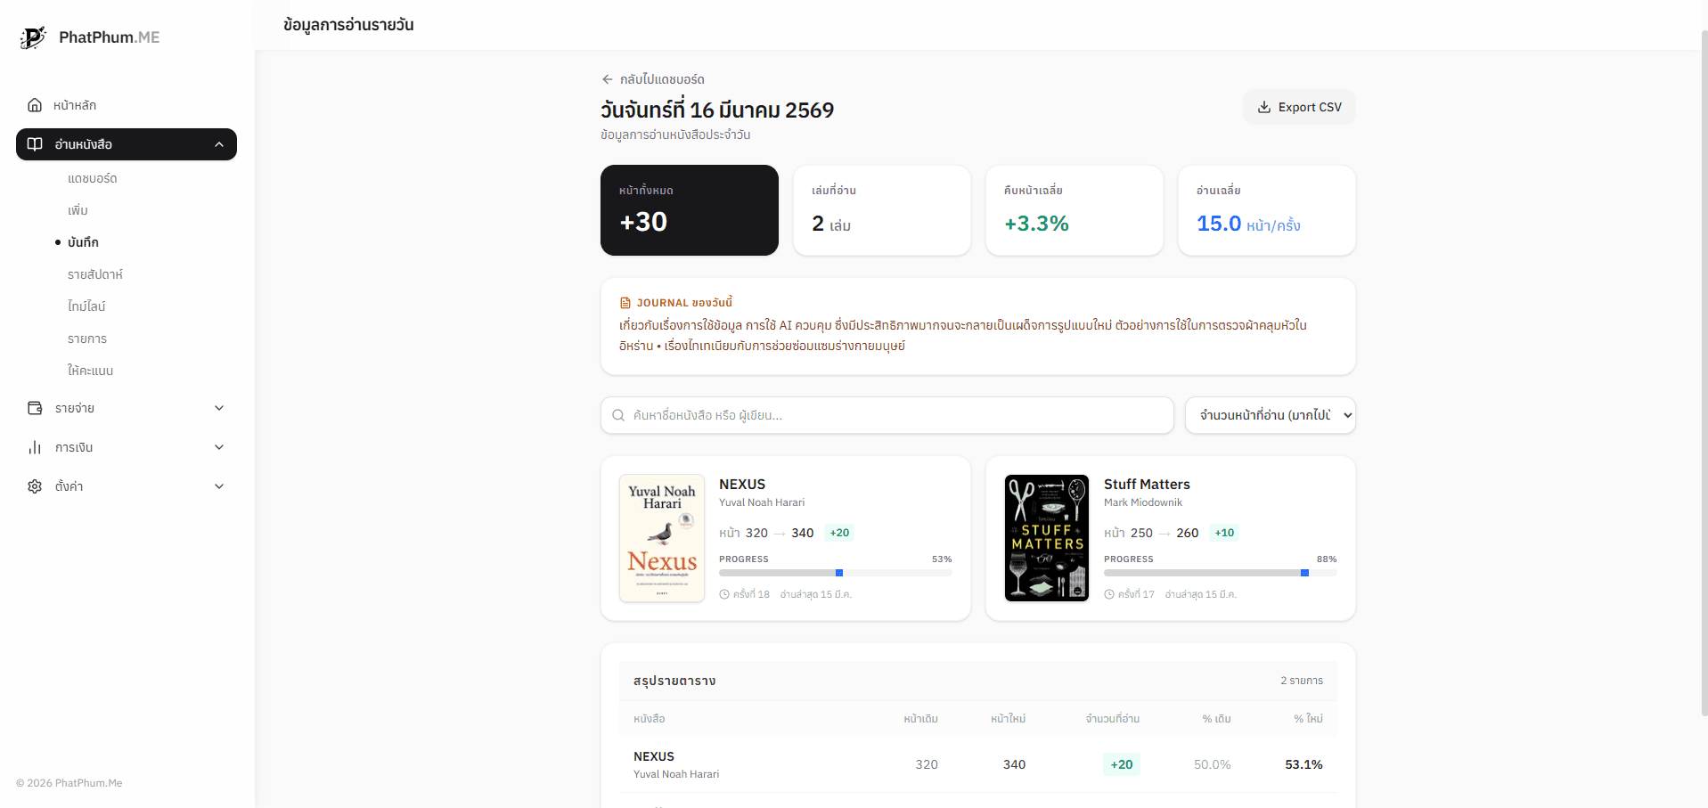1708x808 pixels.
Task: Click the open book icon for อ่านหนังสือ
Action: [35, 144]
